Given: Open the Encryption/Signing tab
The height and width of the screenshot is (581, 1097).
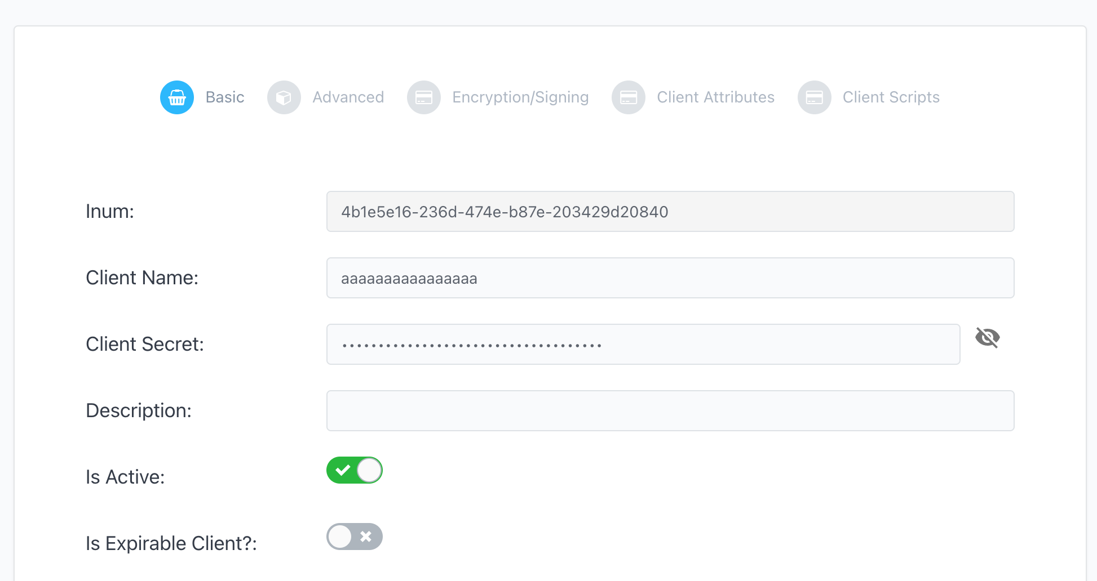Looking at the screenshot, I should pyautogui.click(x=519, y=97).
